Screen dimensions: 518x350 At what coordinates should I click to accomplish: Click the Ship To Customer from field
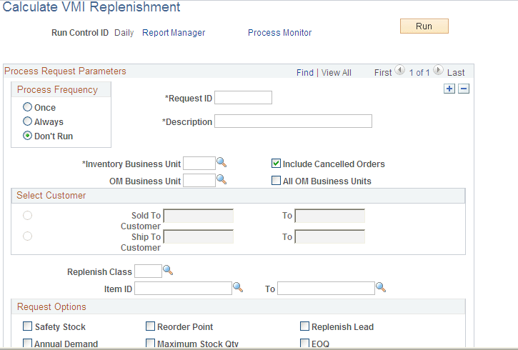coord(199,236)
